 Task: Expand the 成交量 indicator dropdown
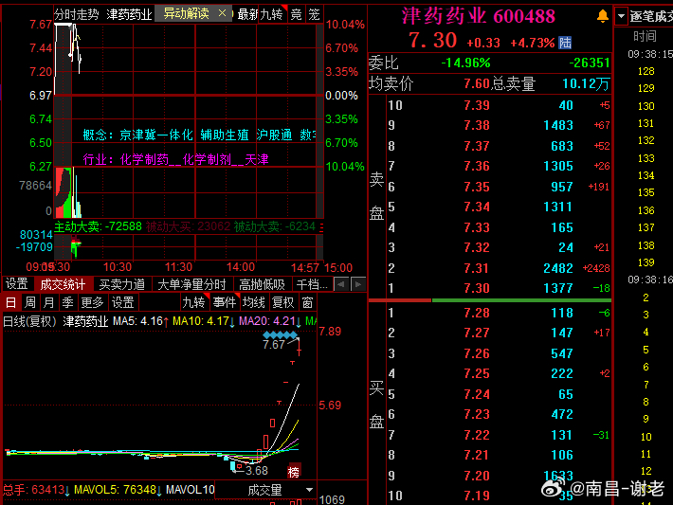click(309, 490)
